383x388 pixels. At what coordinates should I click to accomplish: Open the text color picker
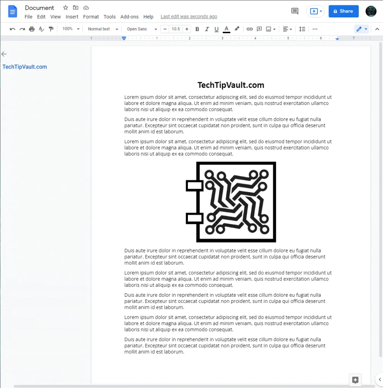tap(227, 29)
